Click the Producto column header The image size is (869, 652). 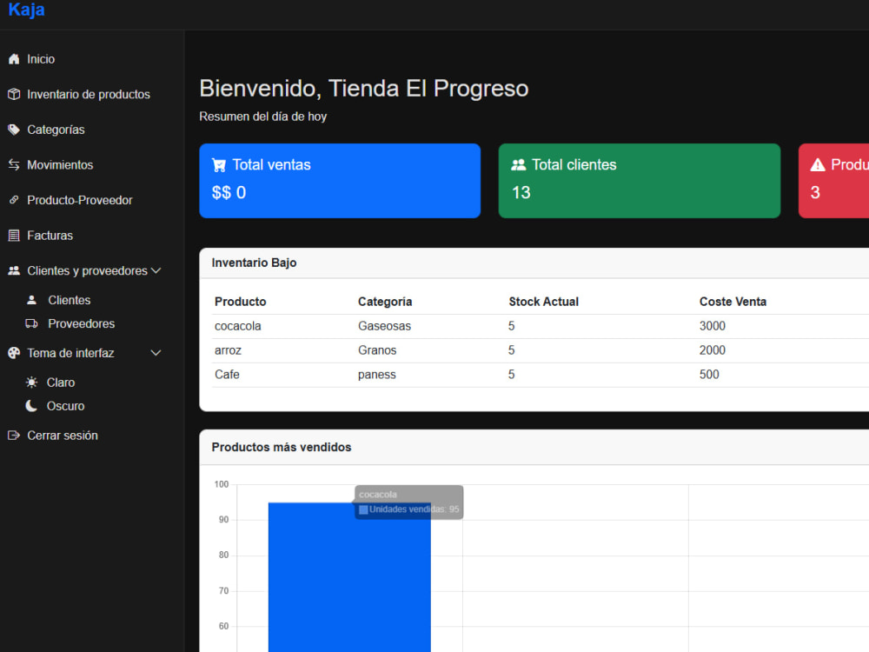[x=241, y=302]
